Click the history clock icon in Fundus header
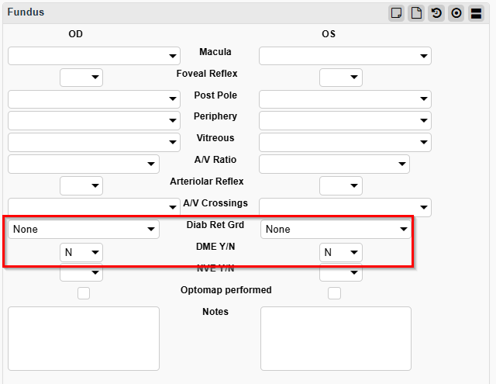The image size is (496, 384). (x=436, y=13)
